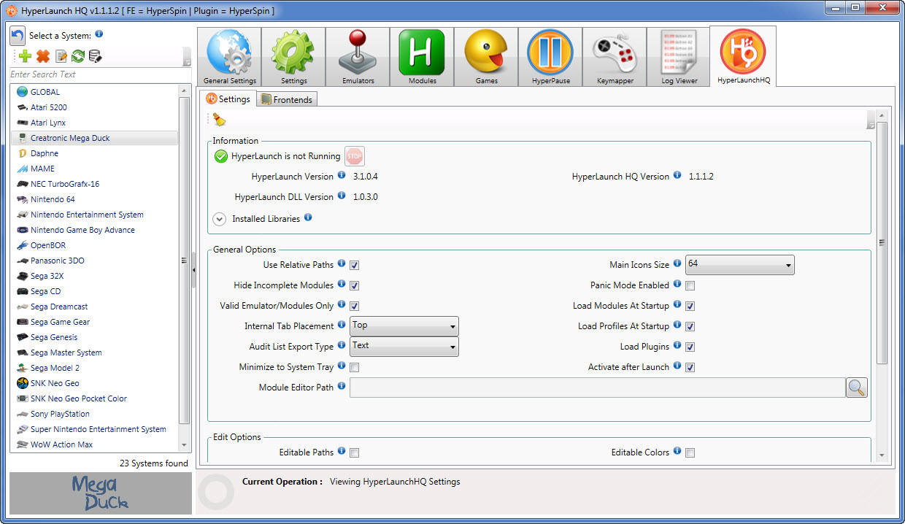Click info icon beside HyperLaunch Version
Image resolution: width=905 pixels, height=524 pixels.
(x=342, y=175)
